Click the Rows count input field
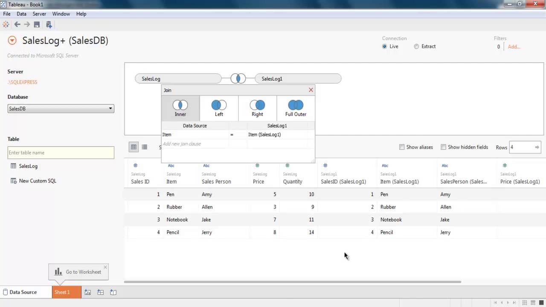 521,147
